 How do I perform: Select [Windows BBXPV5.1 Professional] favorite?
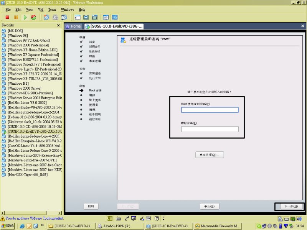click(33, 59)
